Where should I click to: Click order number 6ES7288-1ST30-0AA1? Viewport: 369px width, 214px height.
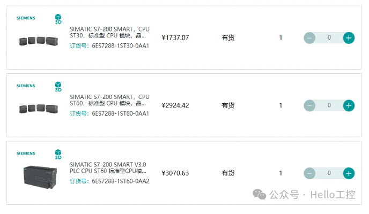click(x=120, y=46)
